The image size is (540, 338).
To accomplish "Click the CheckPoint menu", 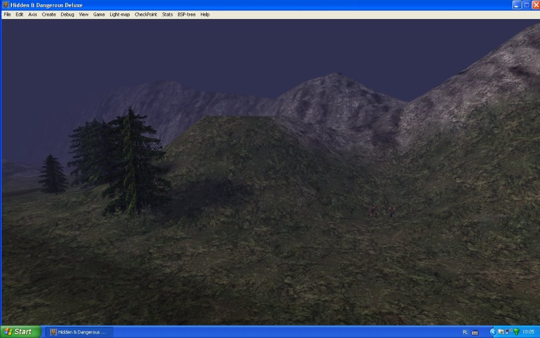I will (x=146, y=15).
